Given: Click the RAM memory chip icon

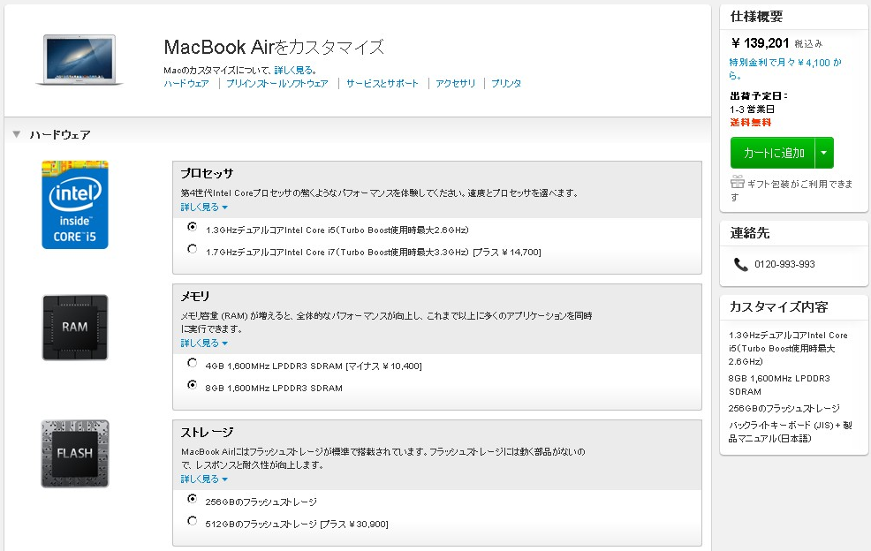Looking at the screenshot, I should tap(75, 327).
